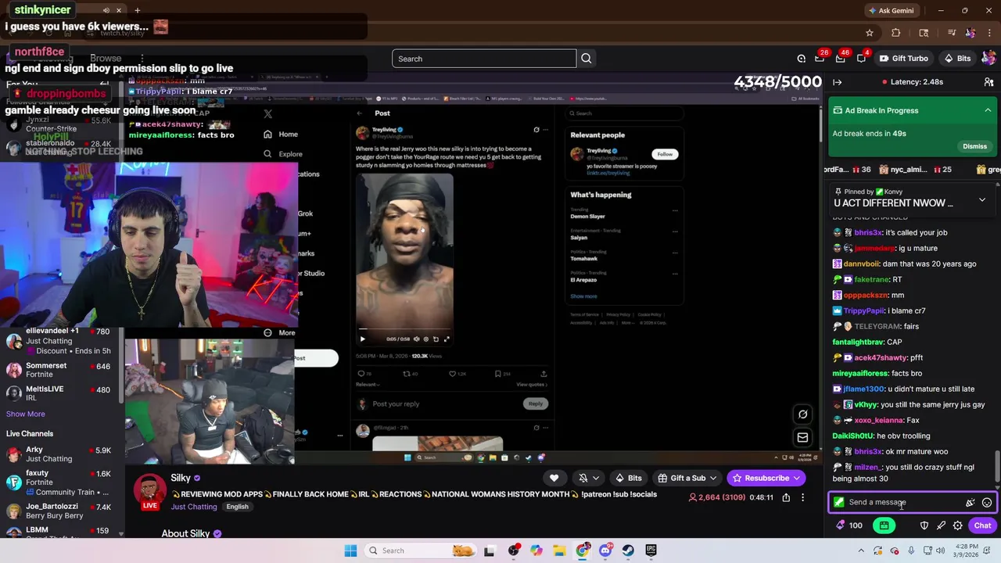Bookmark this page with the star icon
1001x563 pixels.
coord(869,33)
